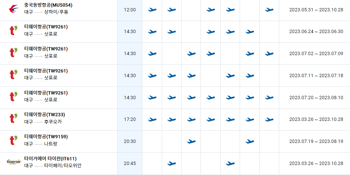This screenshot has height=175, width=350.
Task: Click the 대구 to 상하이/푸동 route text
Action: [46, 12]
